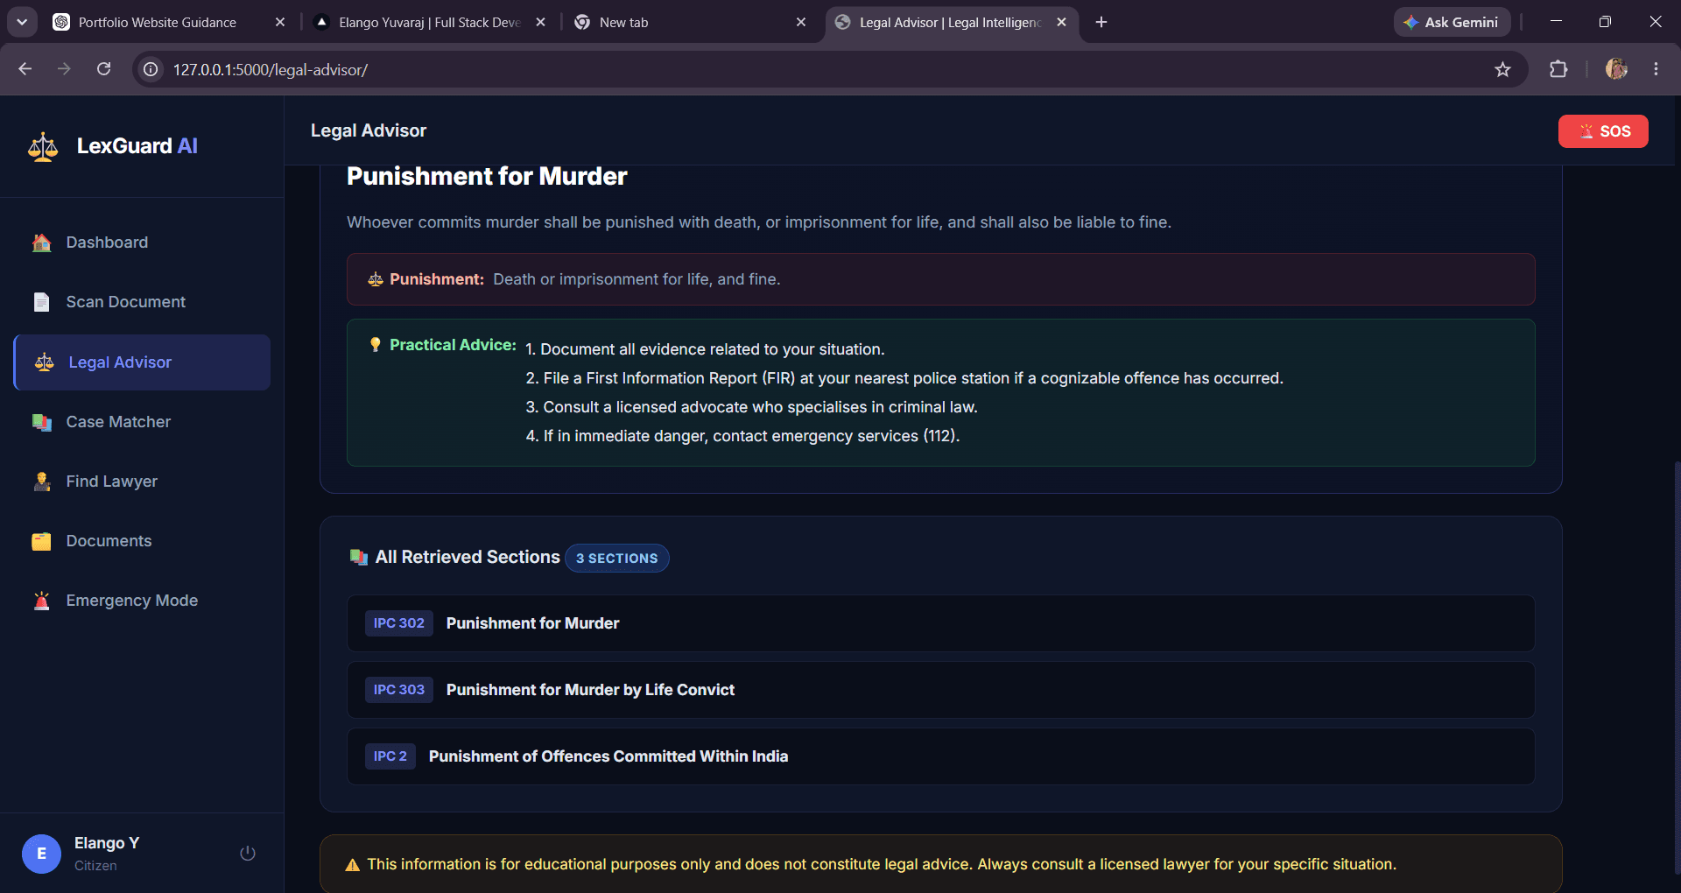Open the IPC 303 Murder by Life Convict row
Screen dimensions: 1681x893
pos(940,690)
